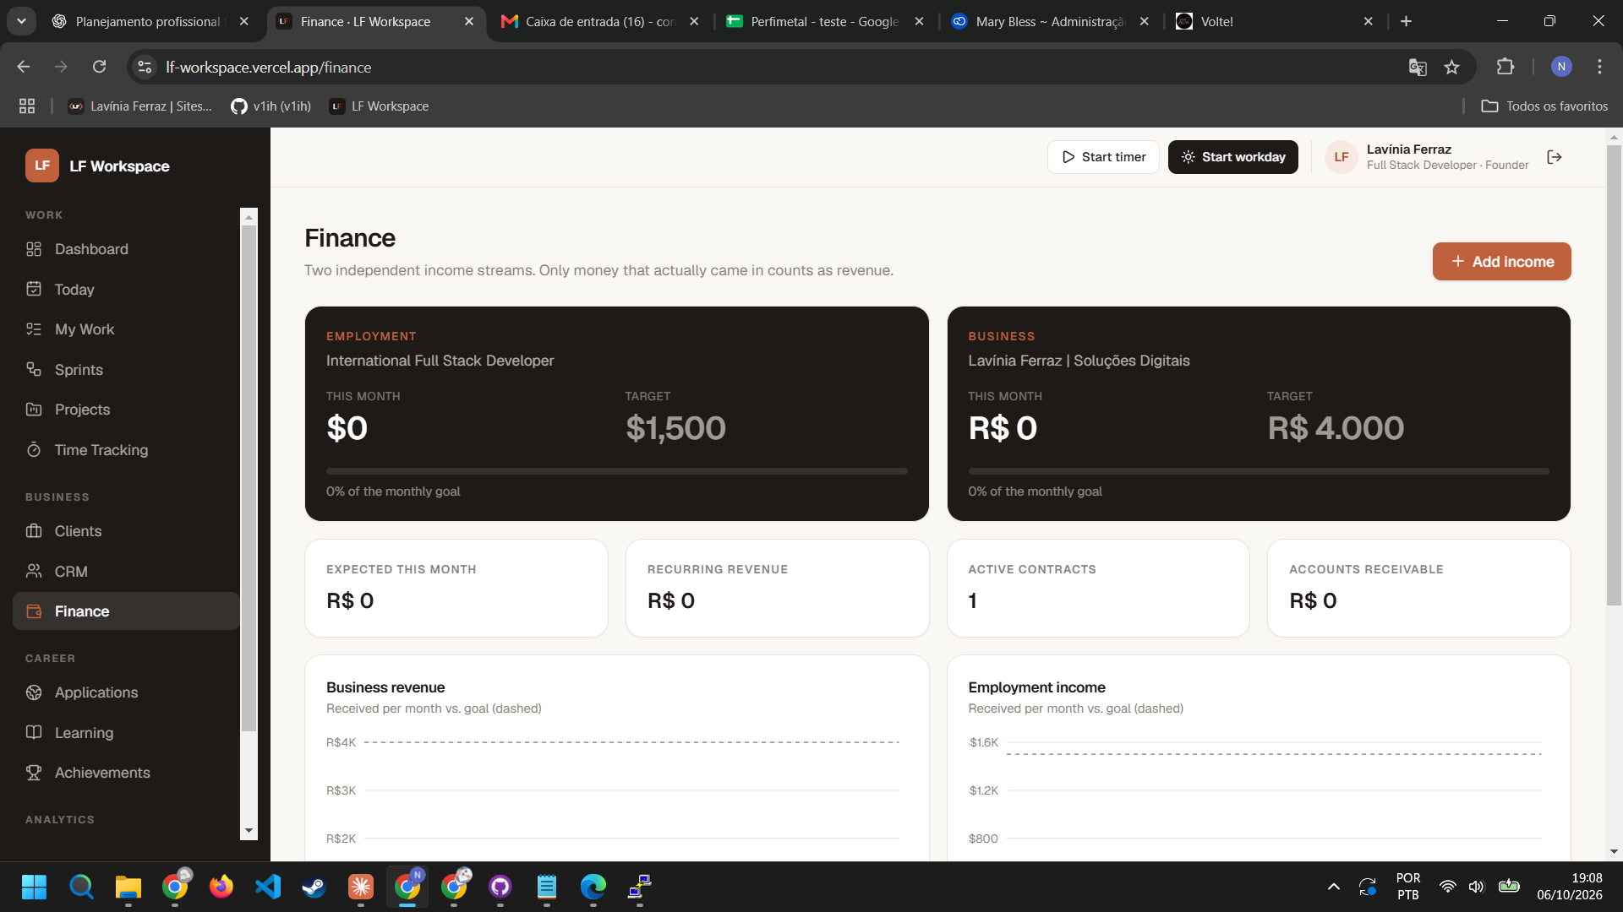The height and width of the screenshot is (912, 1623).
Task: Open the Learning page
Action: pos(126,733)
